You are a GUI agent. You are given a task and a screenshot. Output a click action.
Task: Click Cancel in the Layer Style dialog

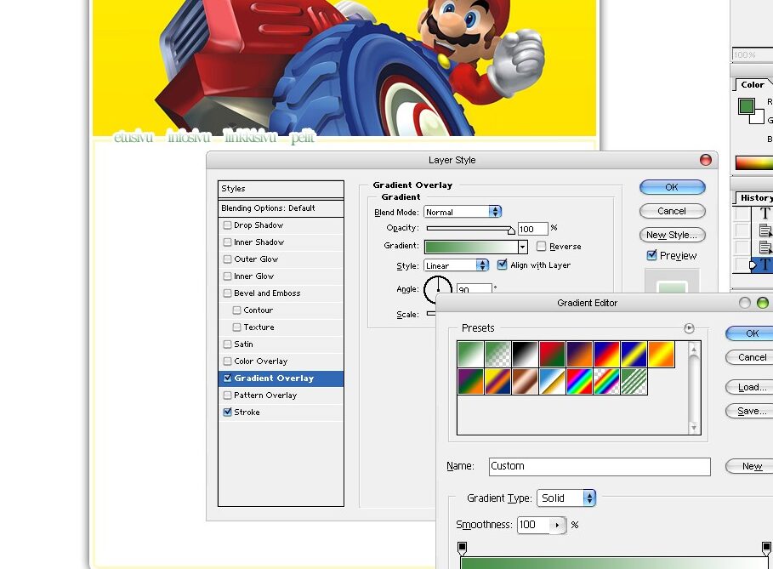(673, 211)
